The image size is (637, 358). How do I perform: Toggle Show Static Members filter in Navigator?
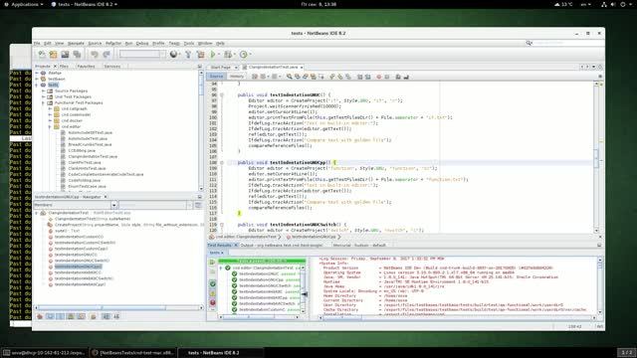(60, 316)
